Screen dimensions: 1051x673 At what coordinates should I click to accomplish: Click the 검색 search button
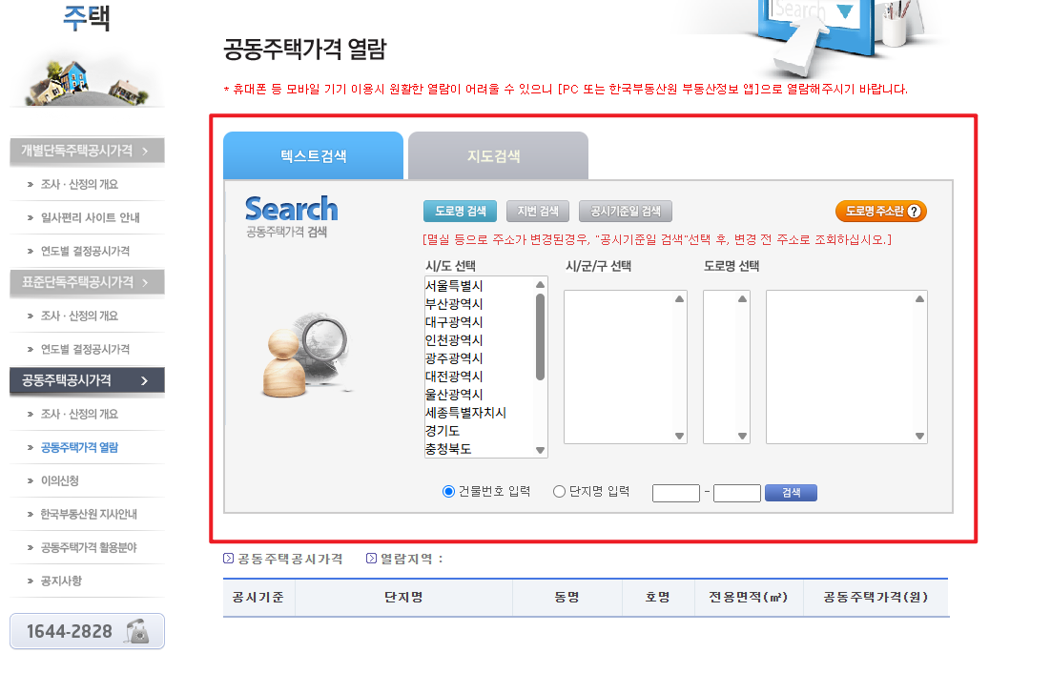(x=791, y=493)
